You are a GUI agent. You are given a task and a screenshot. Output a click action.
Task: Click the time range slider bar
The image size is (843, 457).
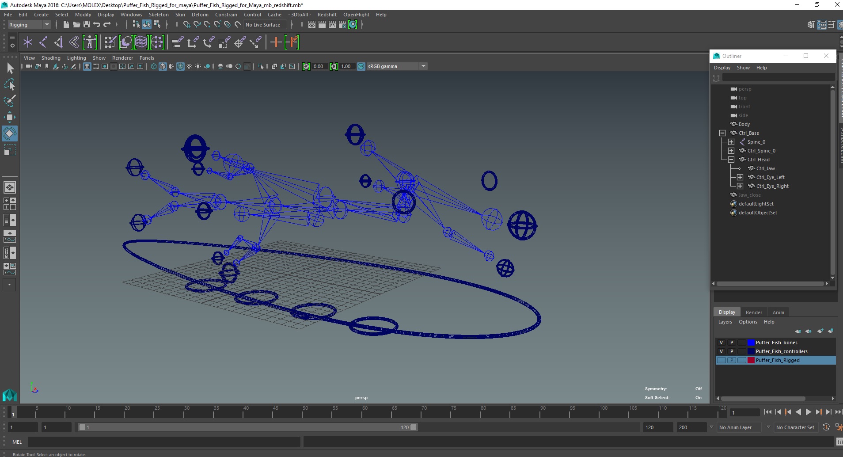point(247,427)
